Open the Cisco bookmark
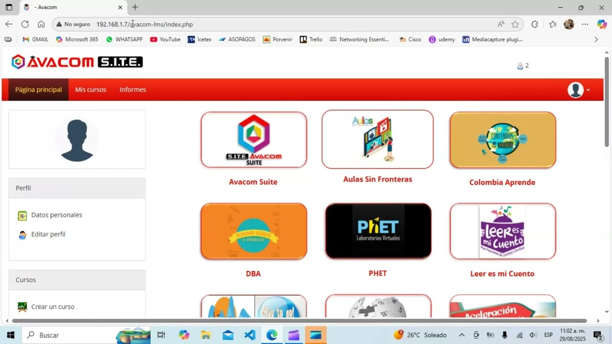The image size is (612, 344). pyautogui.click(x=410, y=40)
